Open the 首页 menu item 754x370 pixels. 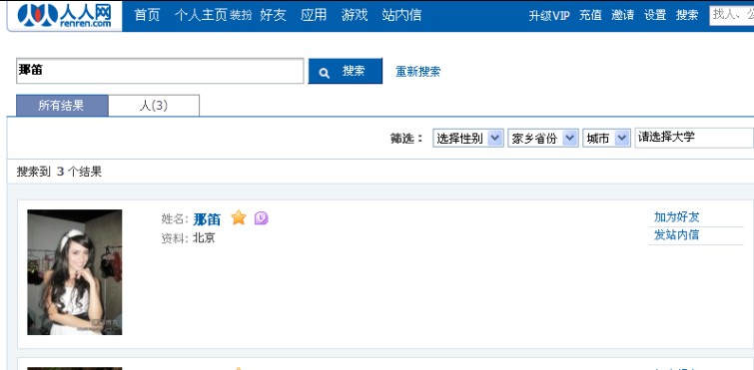(x=147, y=15)
